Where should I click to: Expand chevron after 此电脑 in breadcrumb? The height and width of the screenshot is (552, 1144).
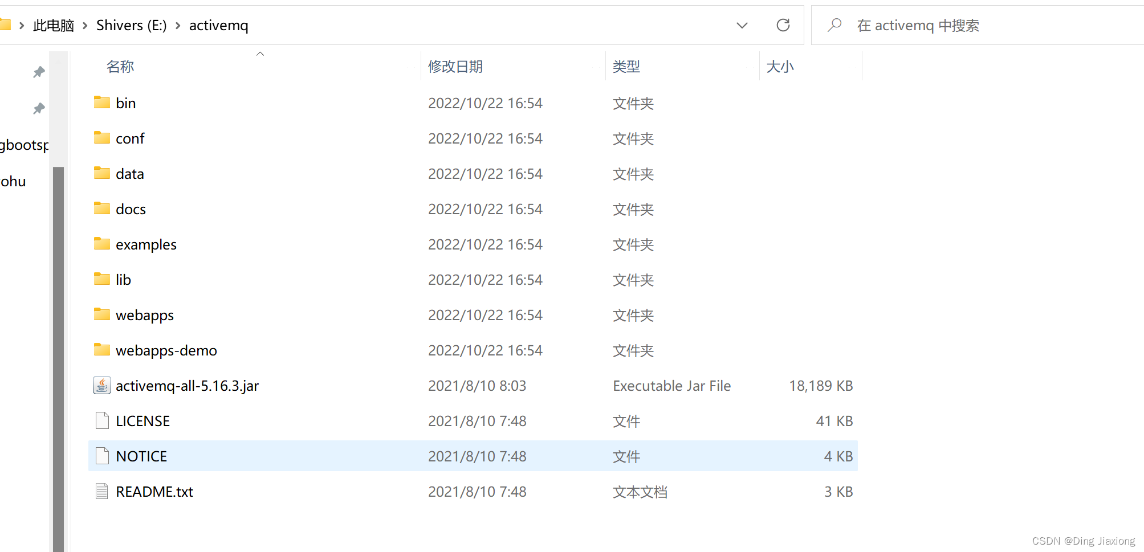(x=85, y=26)
